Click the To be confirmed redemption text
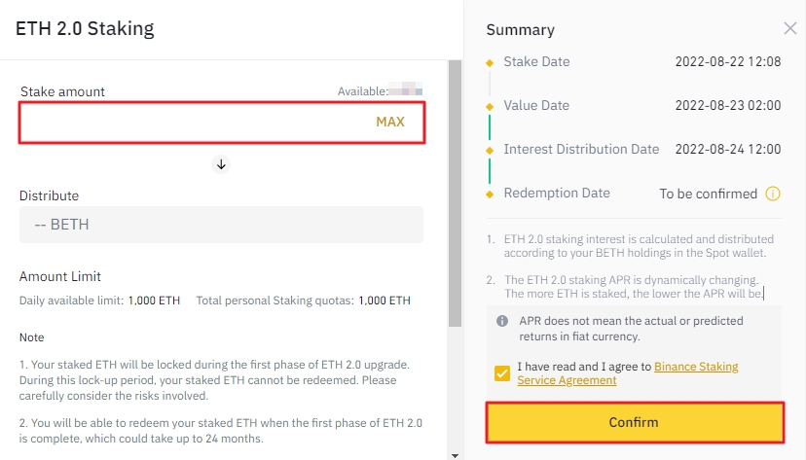Screen dimensions: 806x460 coord(708,194)
